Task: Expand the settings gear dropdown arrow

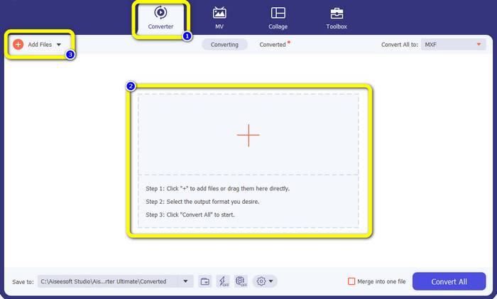Action: point(271,281)
